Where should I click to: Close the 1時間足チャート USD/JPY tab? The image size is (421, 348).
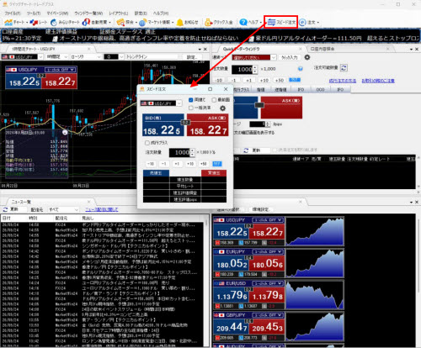click(89, 49)
